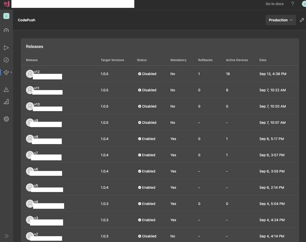
Task: Click date Sep 4, 4:24 PM
Action: (272, 220)
